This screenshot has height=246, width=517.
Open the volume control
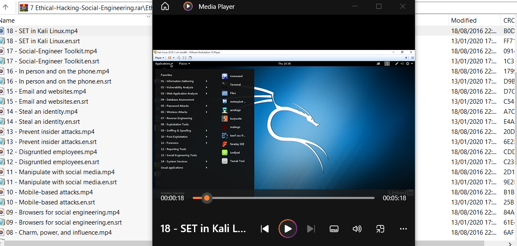357,229
